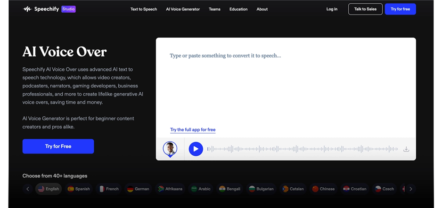Click the Speechify logo
This screenshot has width=443, height=208.
(41, 9)
